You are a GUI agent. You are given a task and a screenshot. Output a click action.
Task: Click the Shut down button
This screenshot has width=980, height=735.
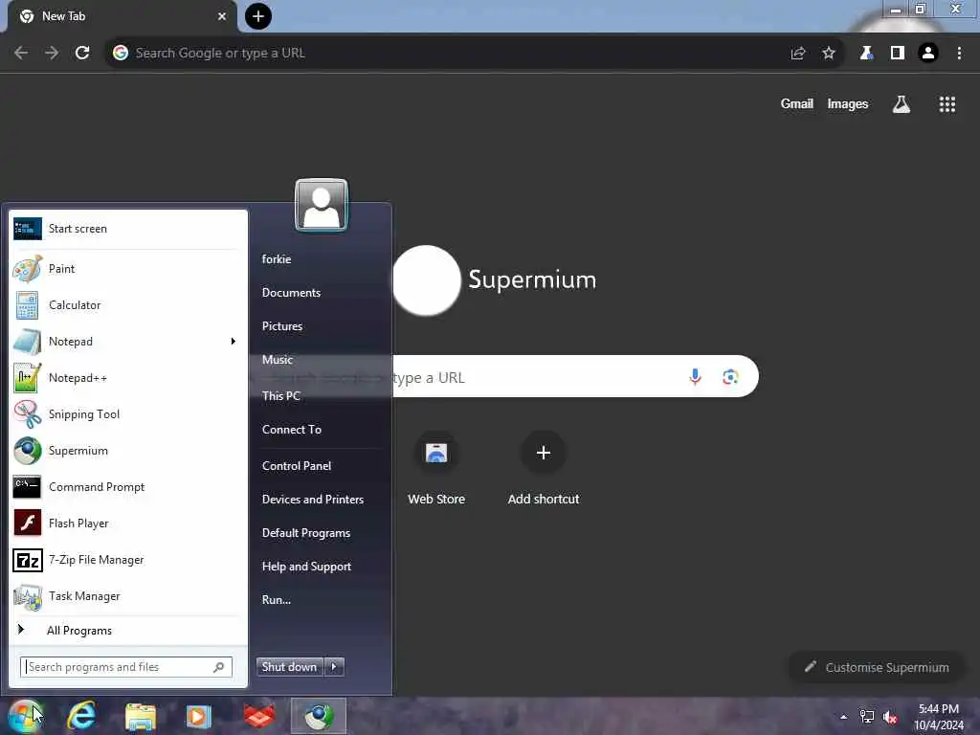[289, 667]
